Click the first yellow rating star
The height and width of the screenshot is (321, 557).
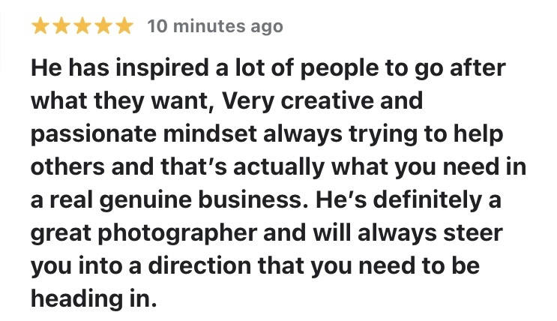click(41, 27)
